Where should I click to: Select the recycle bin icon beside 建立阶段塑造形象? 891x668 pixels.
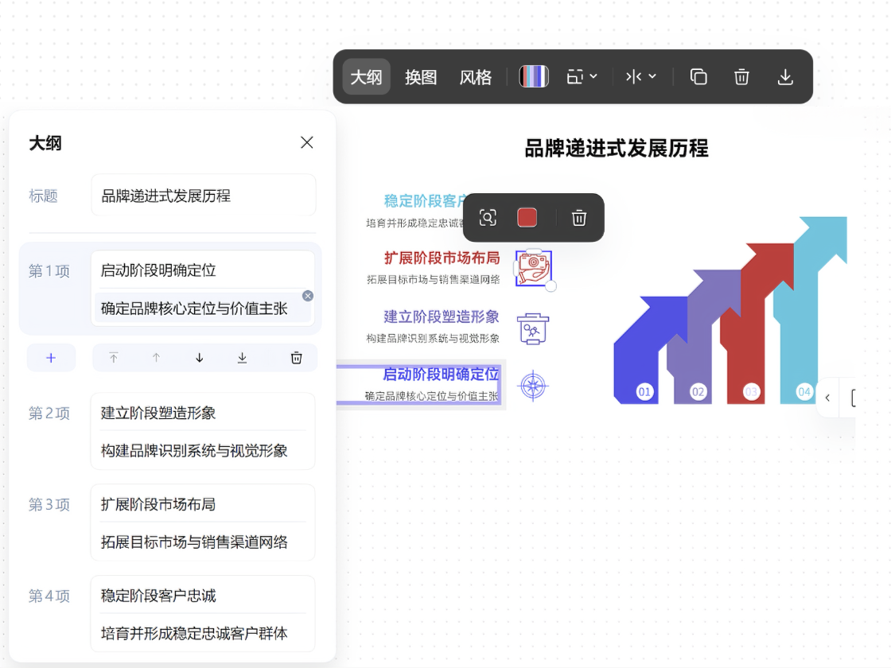[x=533, y=328]
